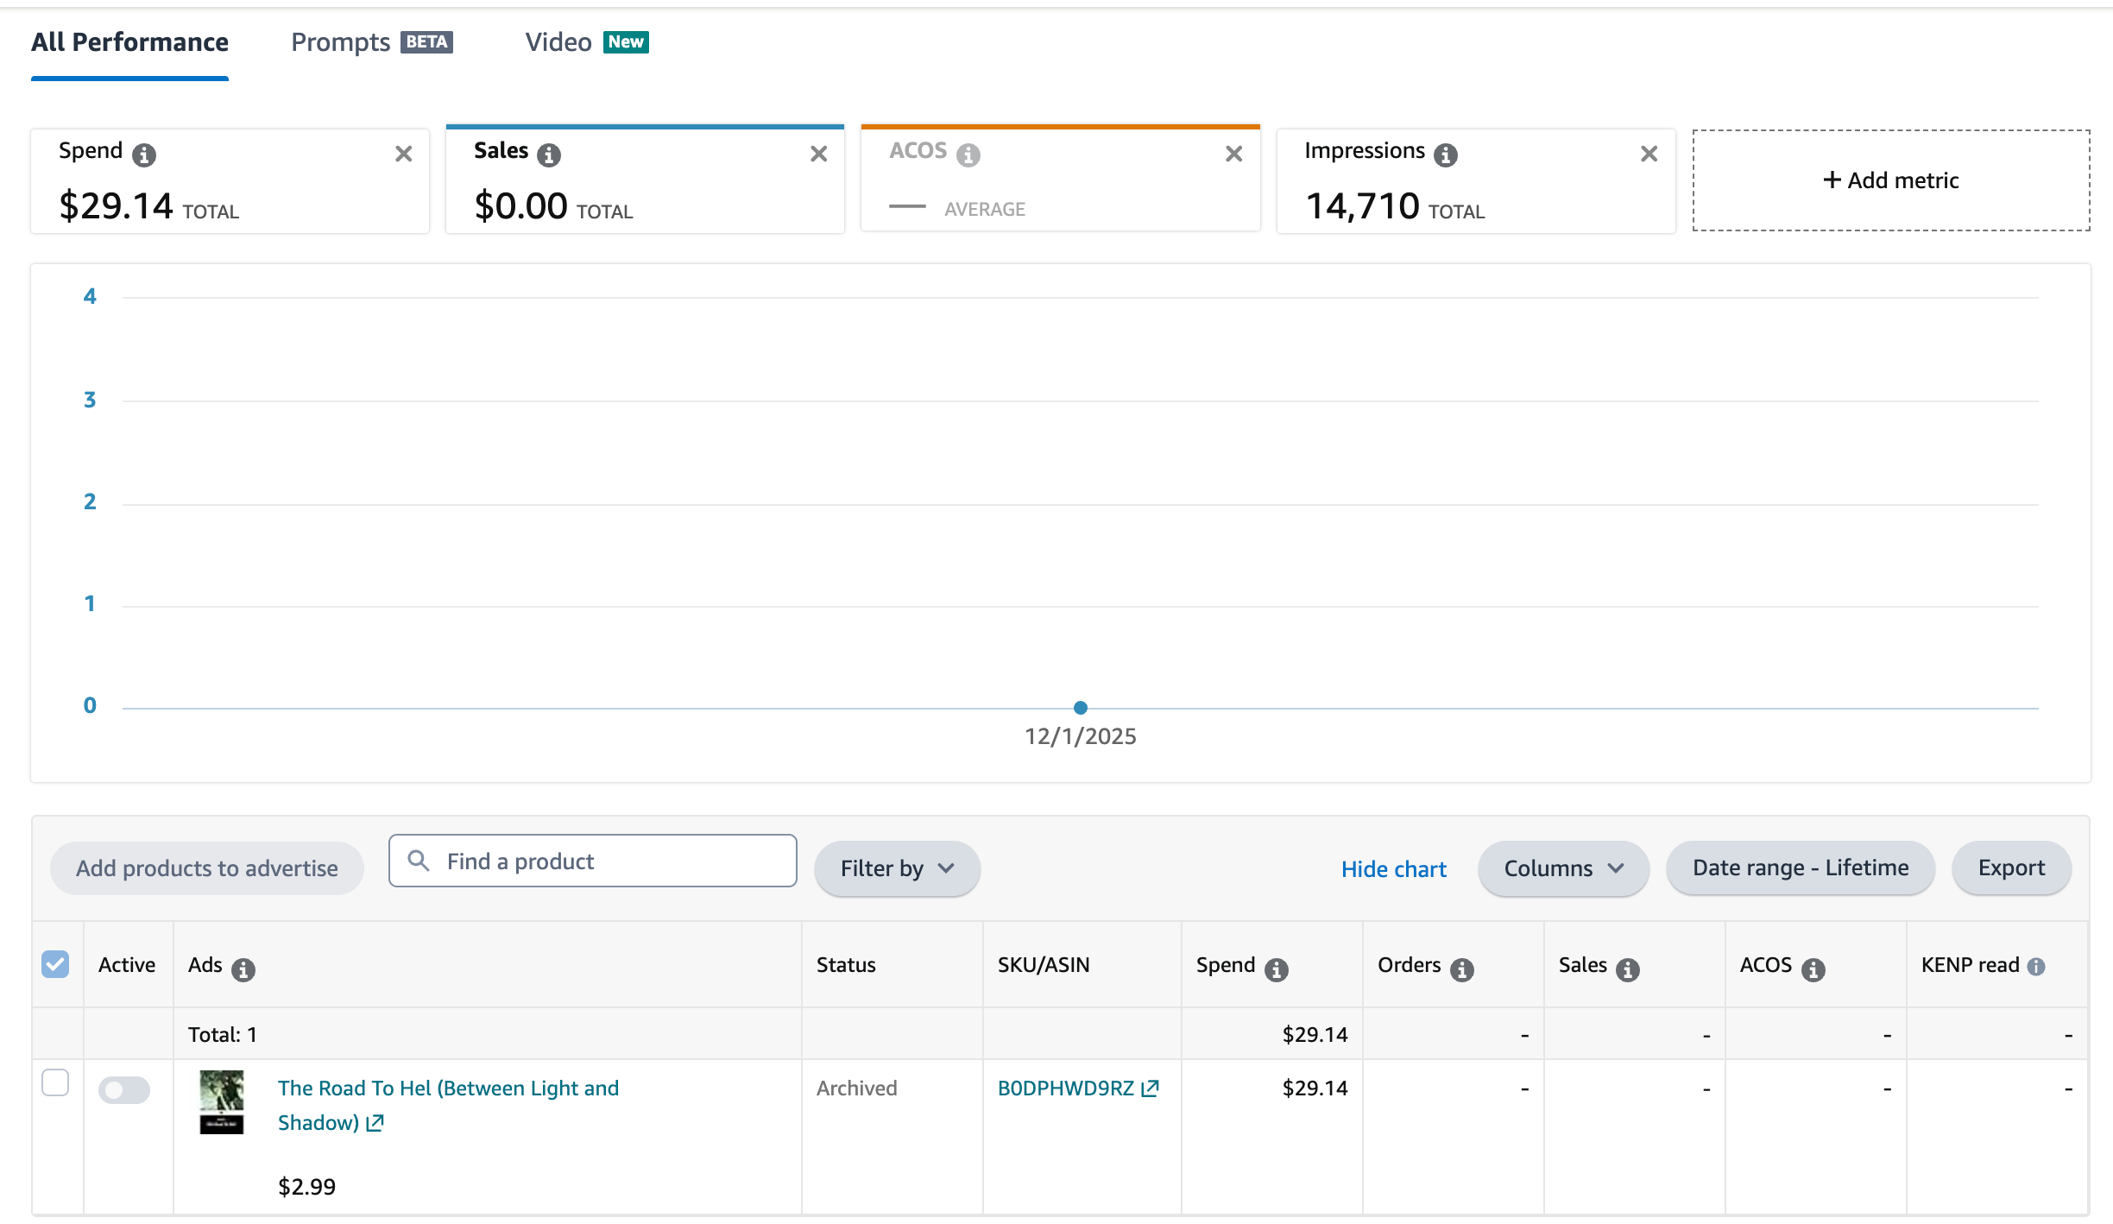Remove the Sales metric card

(818, 154)
